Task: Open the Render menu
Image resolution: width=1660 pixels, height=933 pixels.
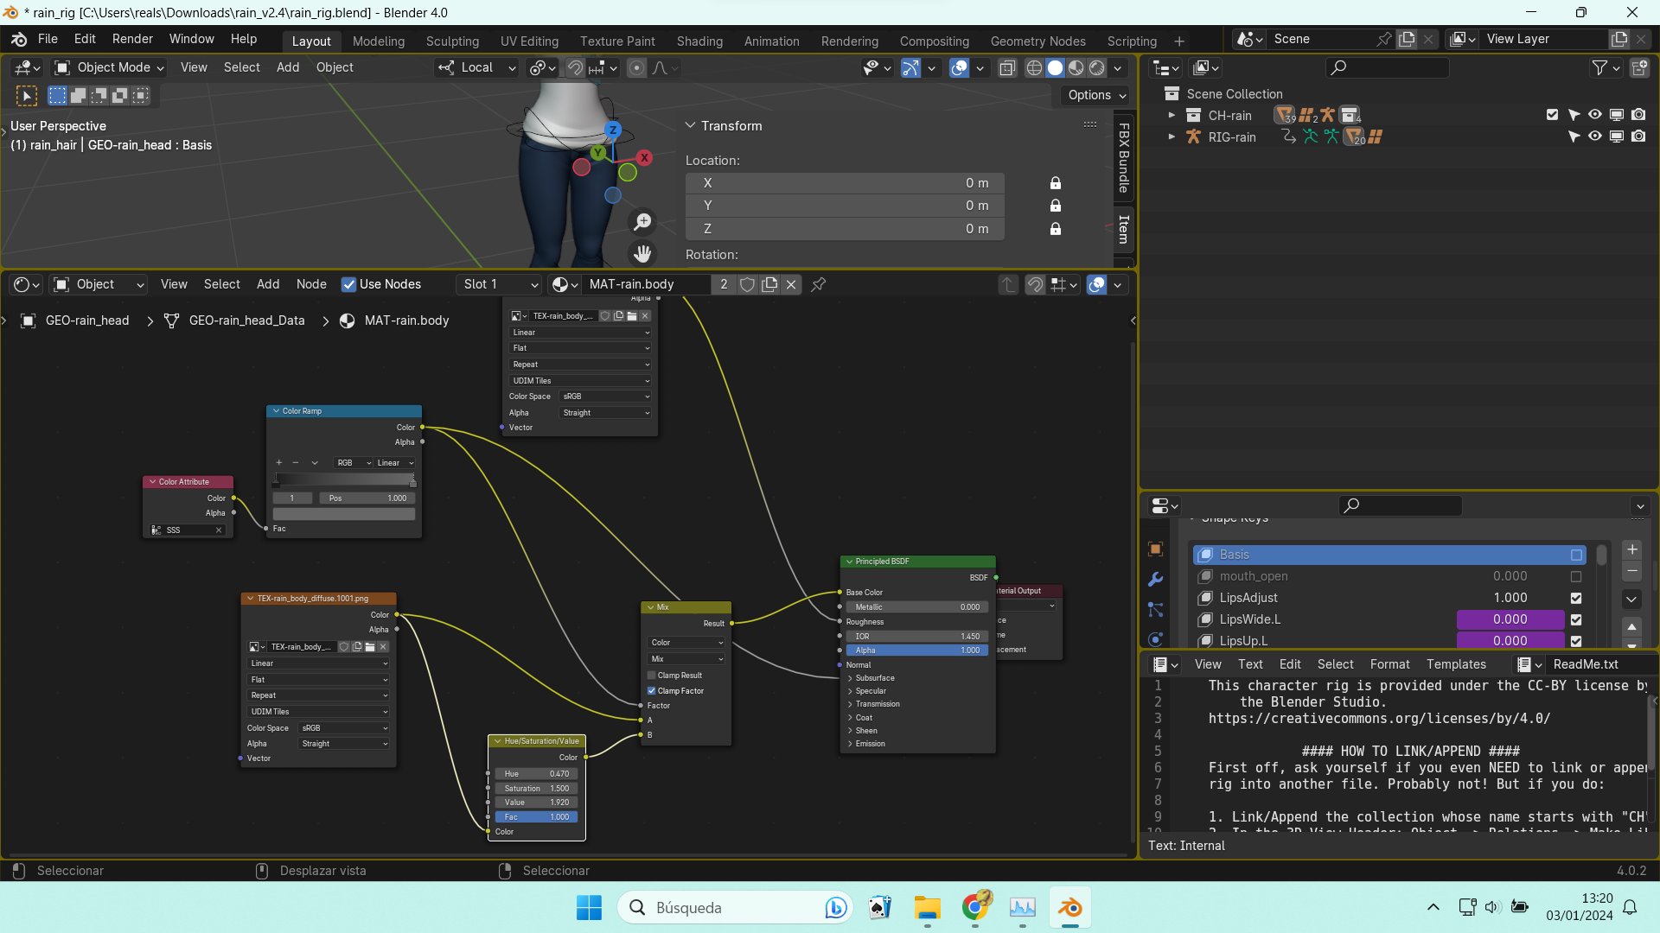Action: [132, 39]
